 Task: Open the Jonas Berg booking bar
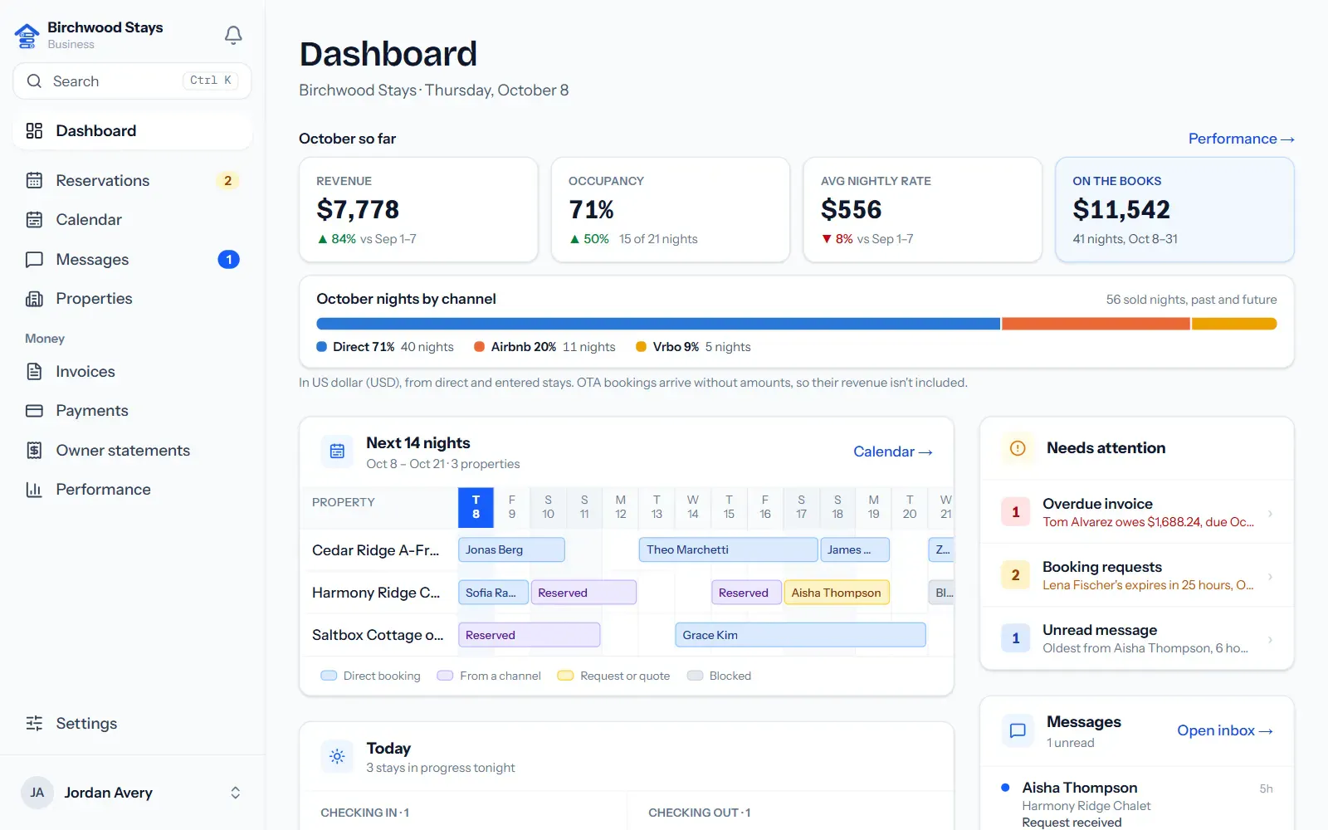tap(511, 549)
